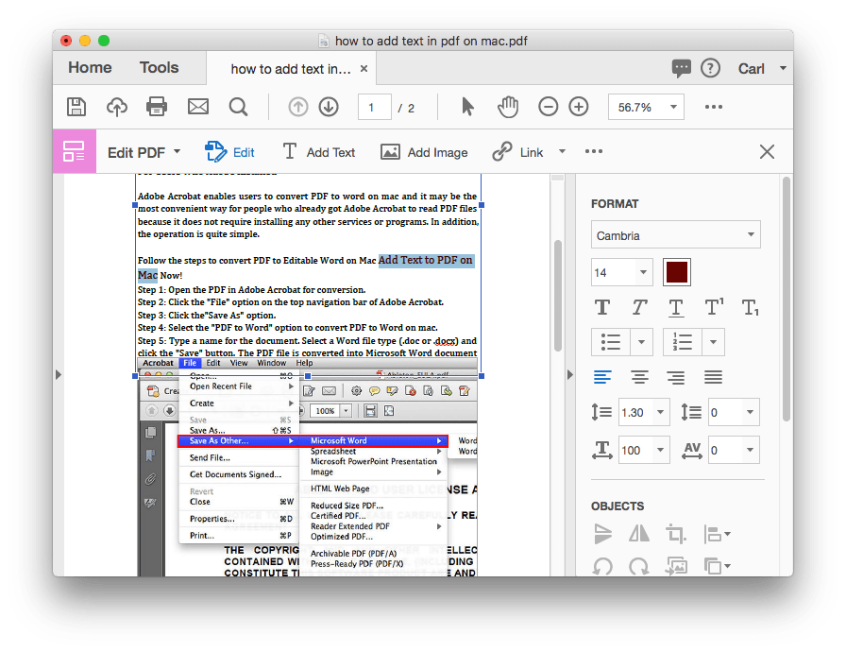
Task: Switch to the Tools tab
Action: 159,67
